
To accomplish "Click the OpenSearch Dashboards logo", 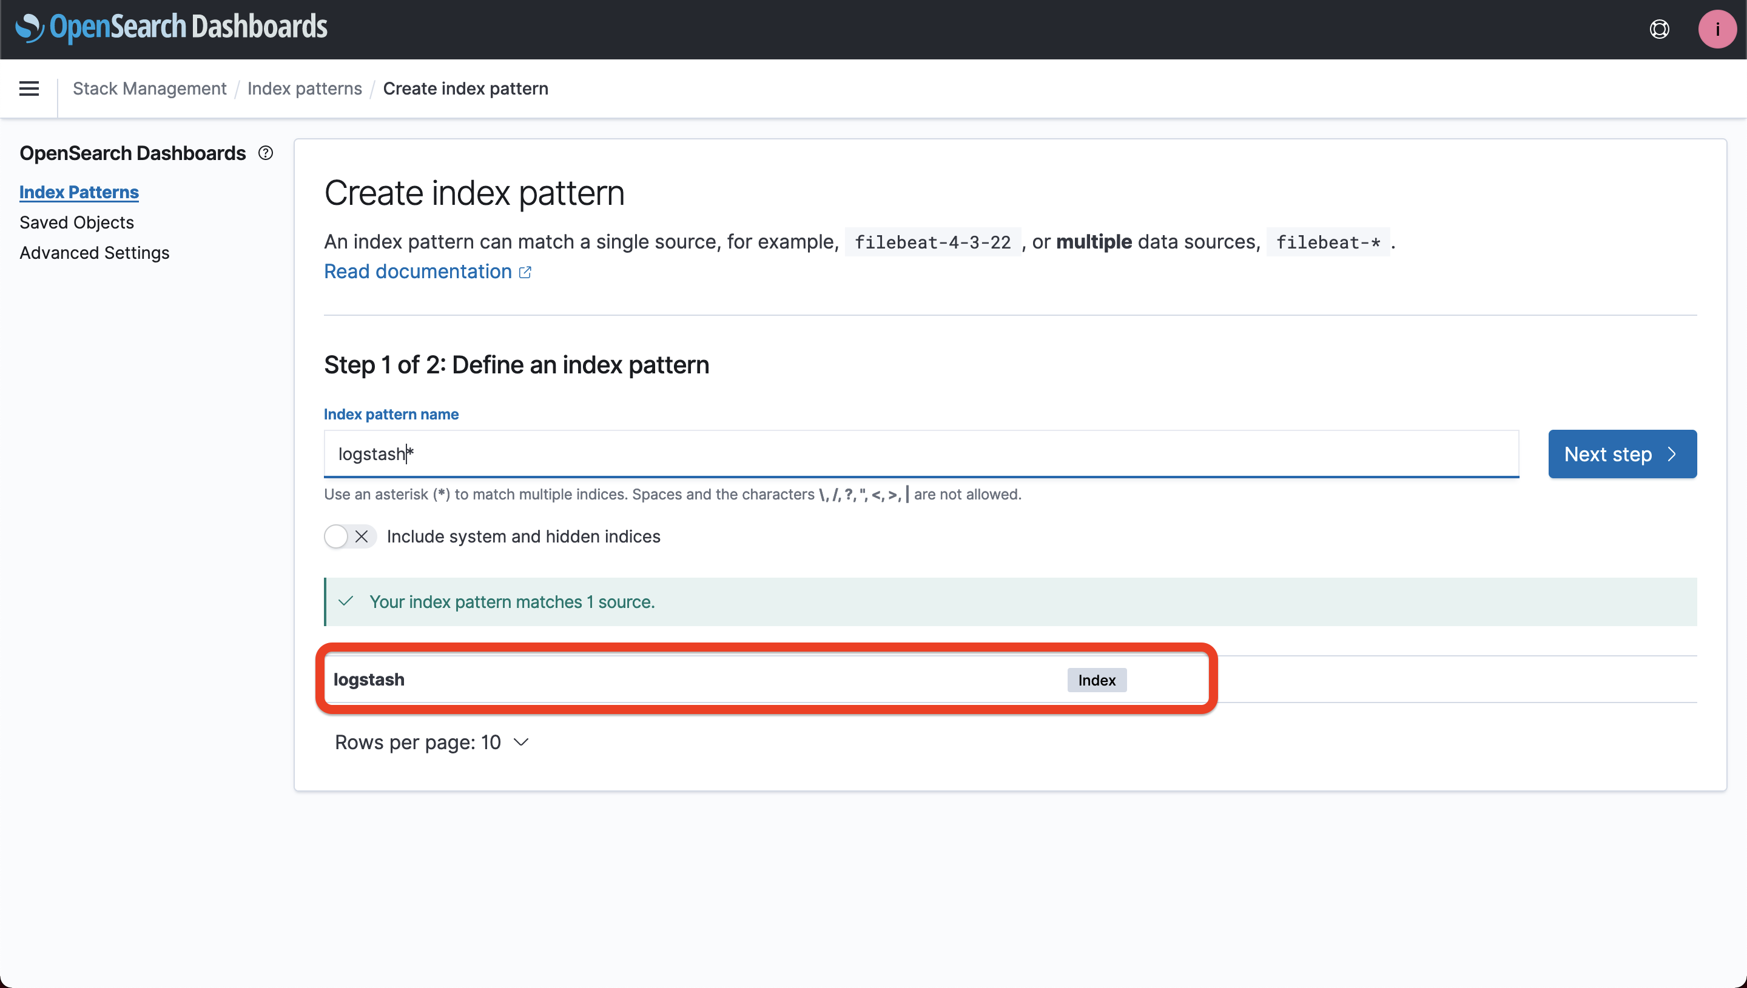I will pos(172,27).
